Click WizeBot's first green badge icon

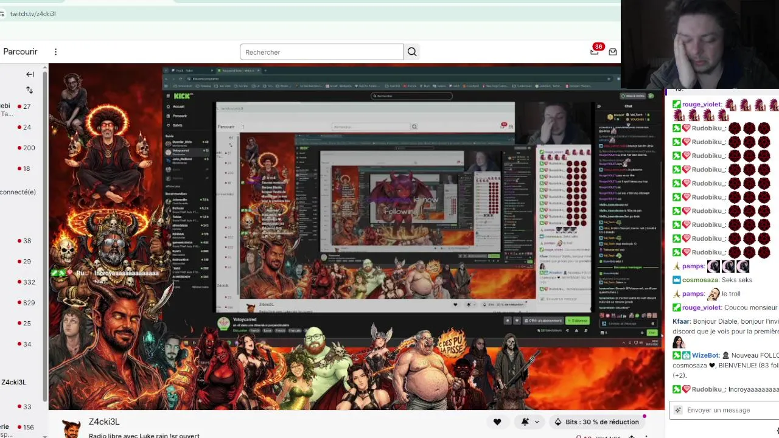click(677, 355)
